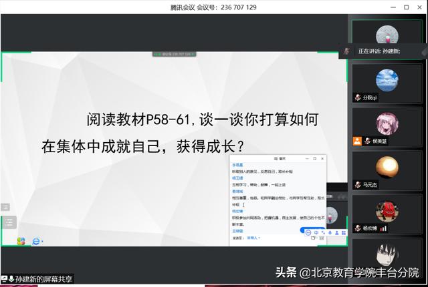
Task: Click the upper side-panel list icon on slide
Action: click(5, 207)
